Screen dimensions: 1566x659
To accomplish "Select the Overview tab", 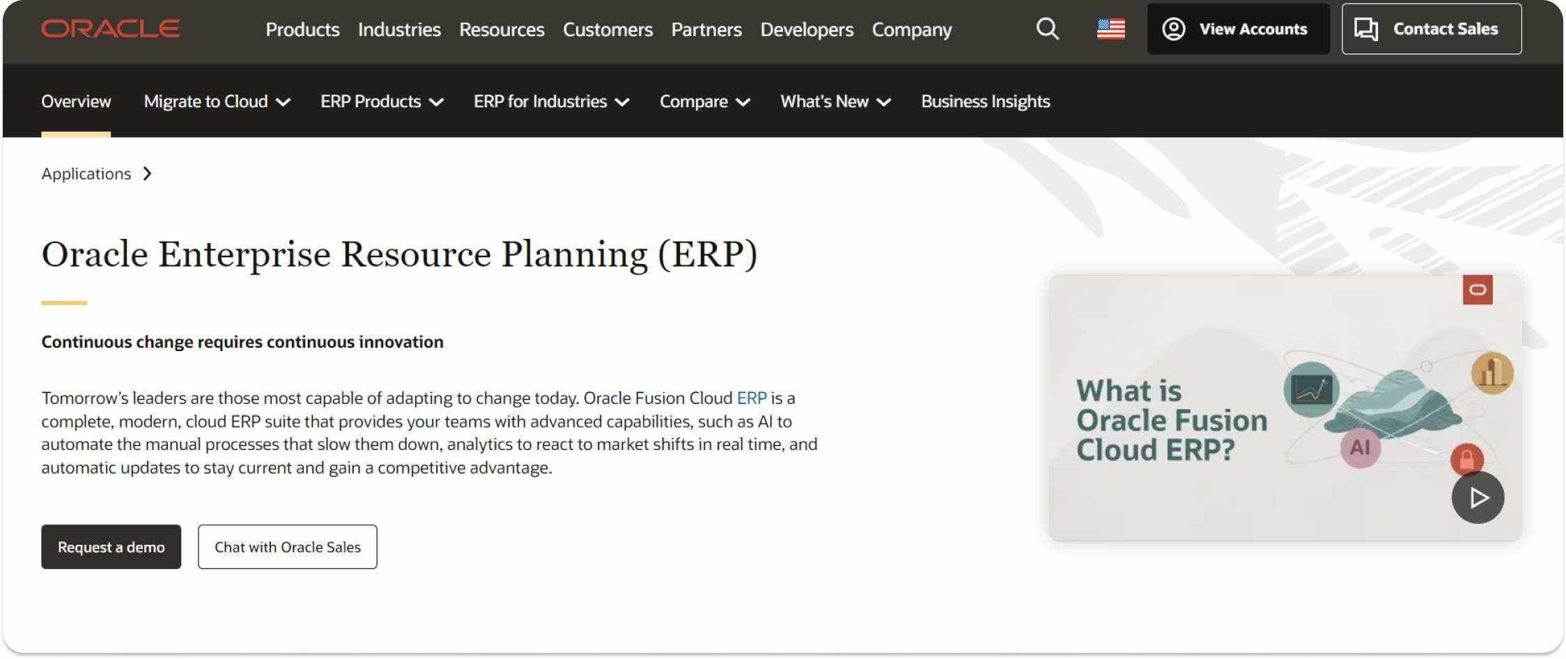I will point(76,102).
